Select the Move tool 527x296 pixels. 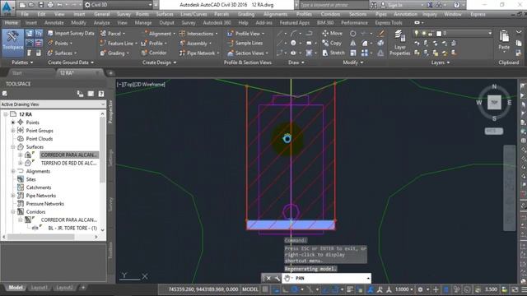(x=333, y=33)
